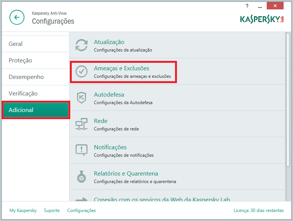Open the My Kaspersky link
This screenshot has height=221, width=293.
(x=23, y=210)
